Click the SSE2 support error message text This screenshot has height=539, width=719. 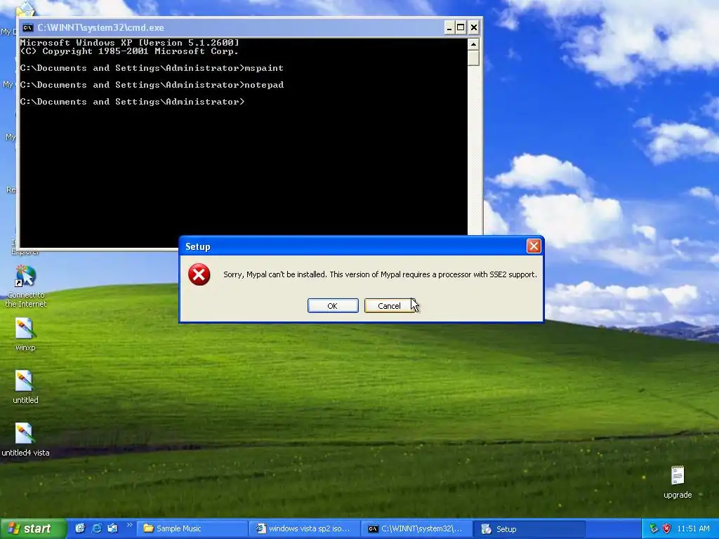point(380,274)
